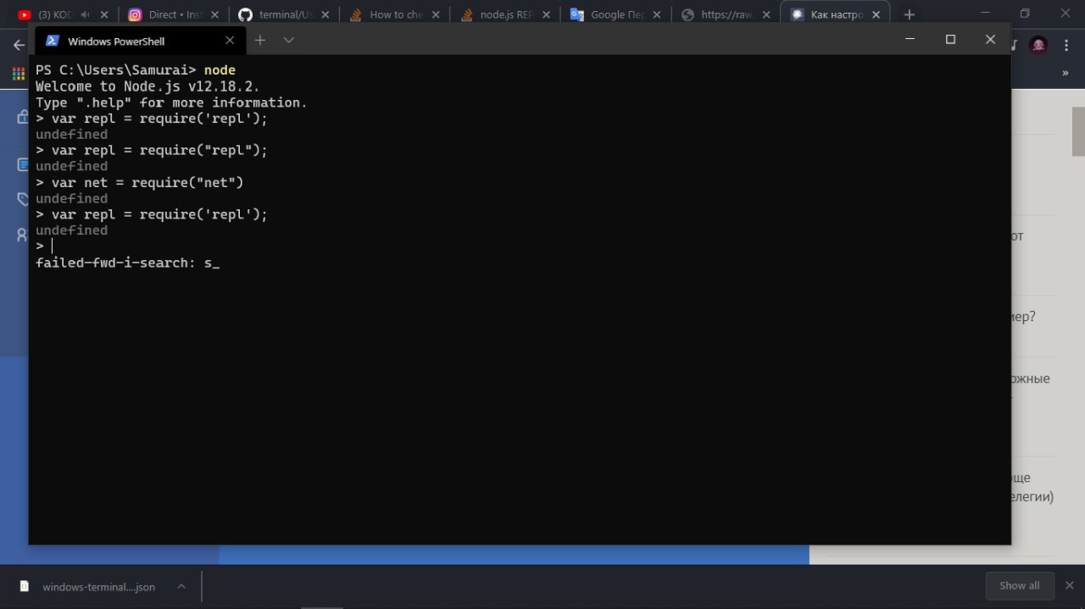Image resolution: width=1085 pixels, height=609 pixels.
Task: Close the Windows PowerShell tab
Action: pyautogui.click(x=230, y=41)
